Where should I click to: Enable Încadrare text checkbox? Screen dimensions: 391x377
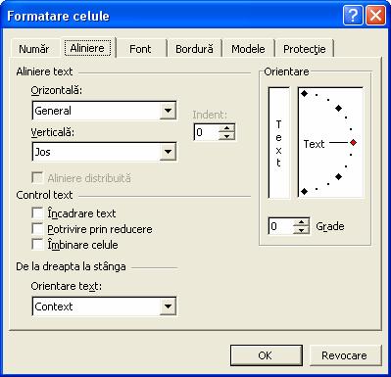tap(37, 213)
